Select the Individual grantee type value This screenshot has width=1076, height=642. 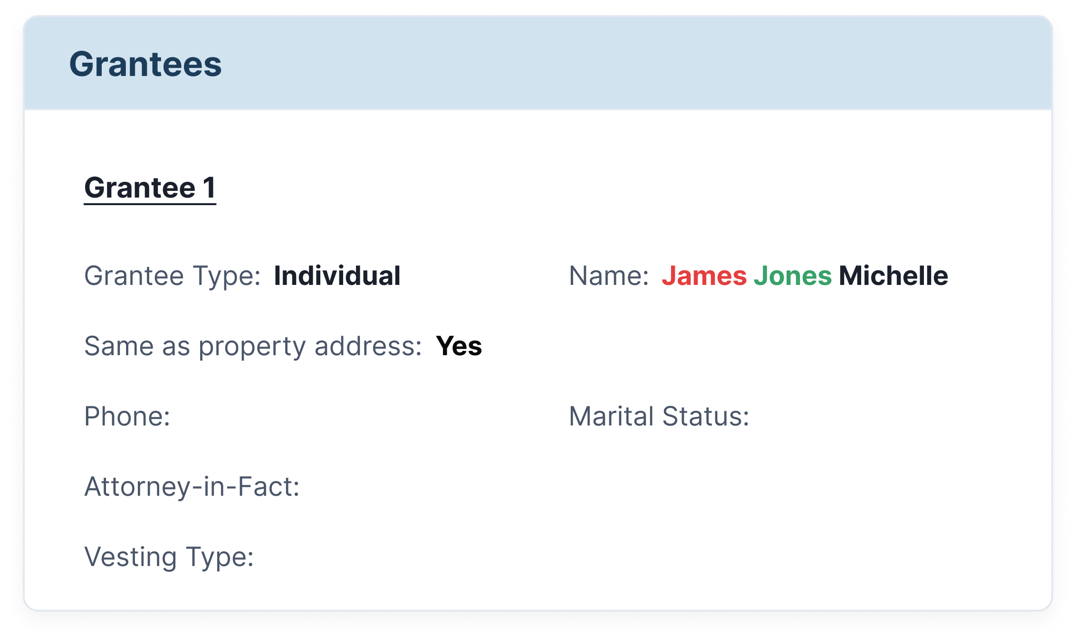coord(337,276)
